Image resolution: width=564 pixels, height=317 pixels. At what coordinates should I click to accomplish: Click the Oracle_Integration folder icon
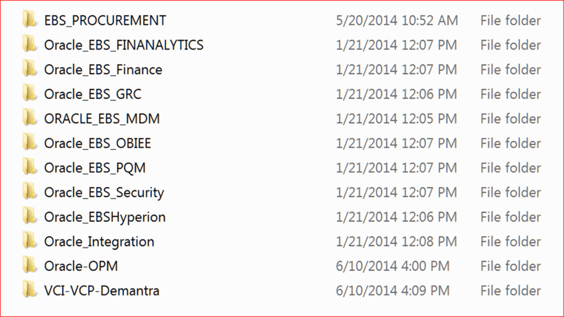pyautogui.click(x=29, y=241)
